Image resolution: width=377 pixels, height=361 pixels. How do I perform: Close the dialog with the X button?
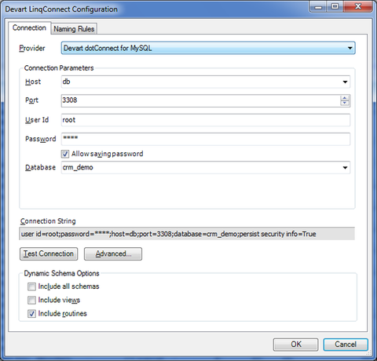point(358,6)
